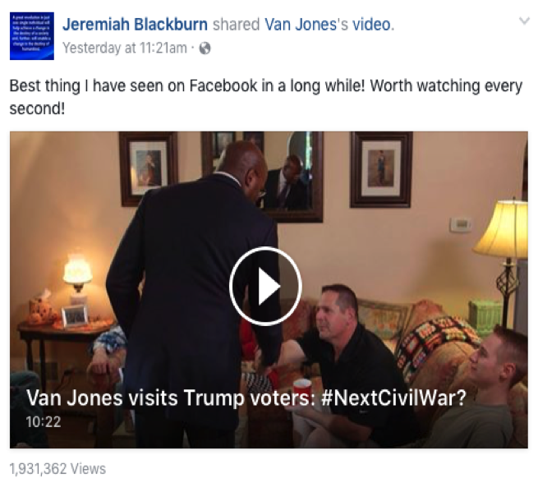The width and height of the screenshot is (538, 492).
Task: Click the floor lamp shade at video edge
Action: click(x=503, y=230)
